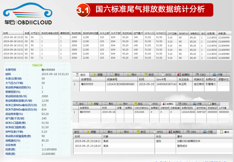Viewport: 234px width, 162px height.
Task: Select active 故障码 tab in the OBD诊断协议 panel
Action: click(168, 104)
